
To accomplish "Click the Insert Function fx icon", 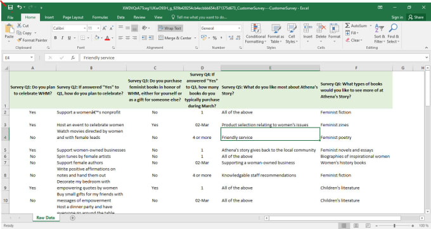I will point(73,58).
